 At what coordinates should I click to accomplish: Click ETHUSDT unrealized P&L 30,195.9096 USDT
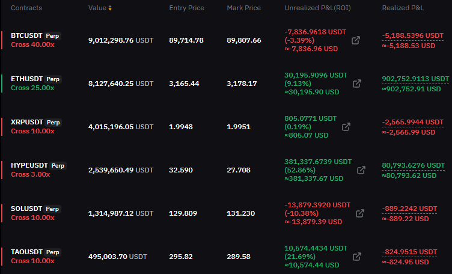pos(316,75)
